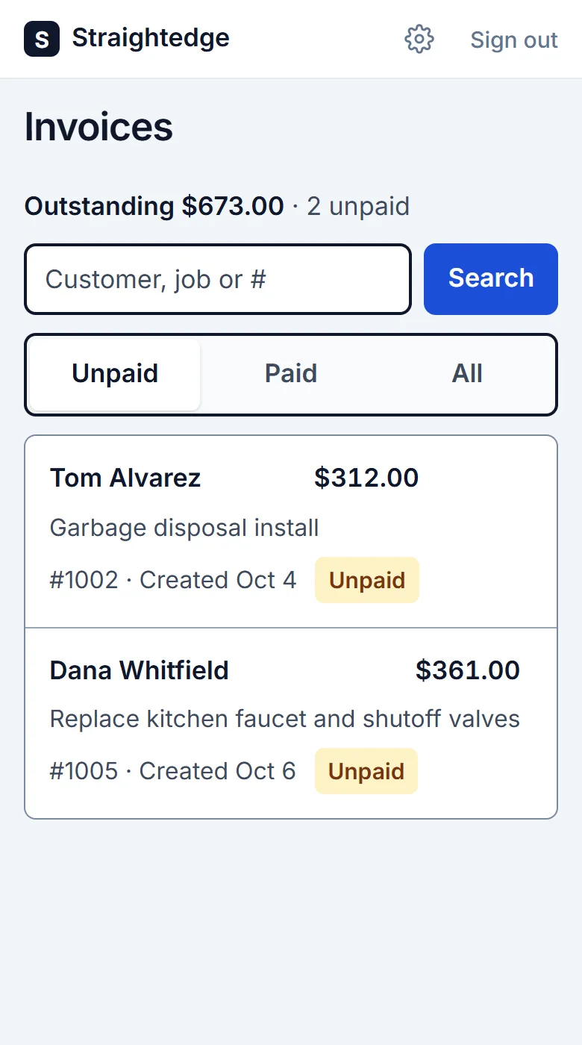Click Replace kitchen faucet and shutoff valves
This screenshot has width=582, height=1045.
(x=285, y=719)
